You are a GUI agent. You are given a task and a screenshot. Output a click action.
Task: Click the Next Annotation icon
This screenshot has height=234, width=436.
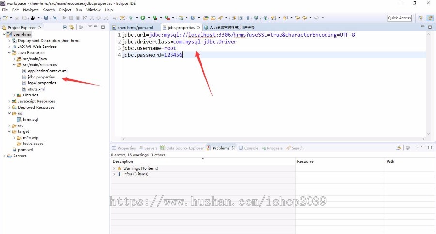coord(274,18)
